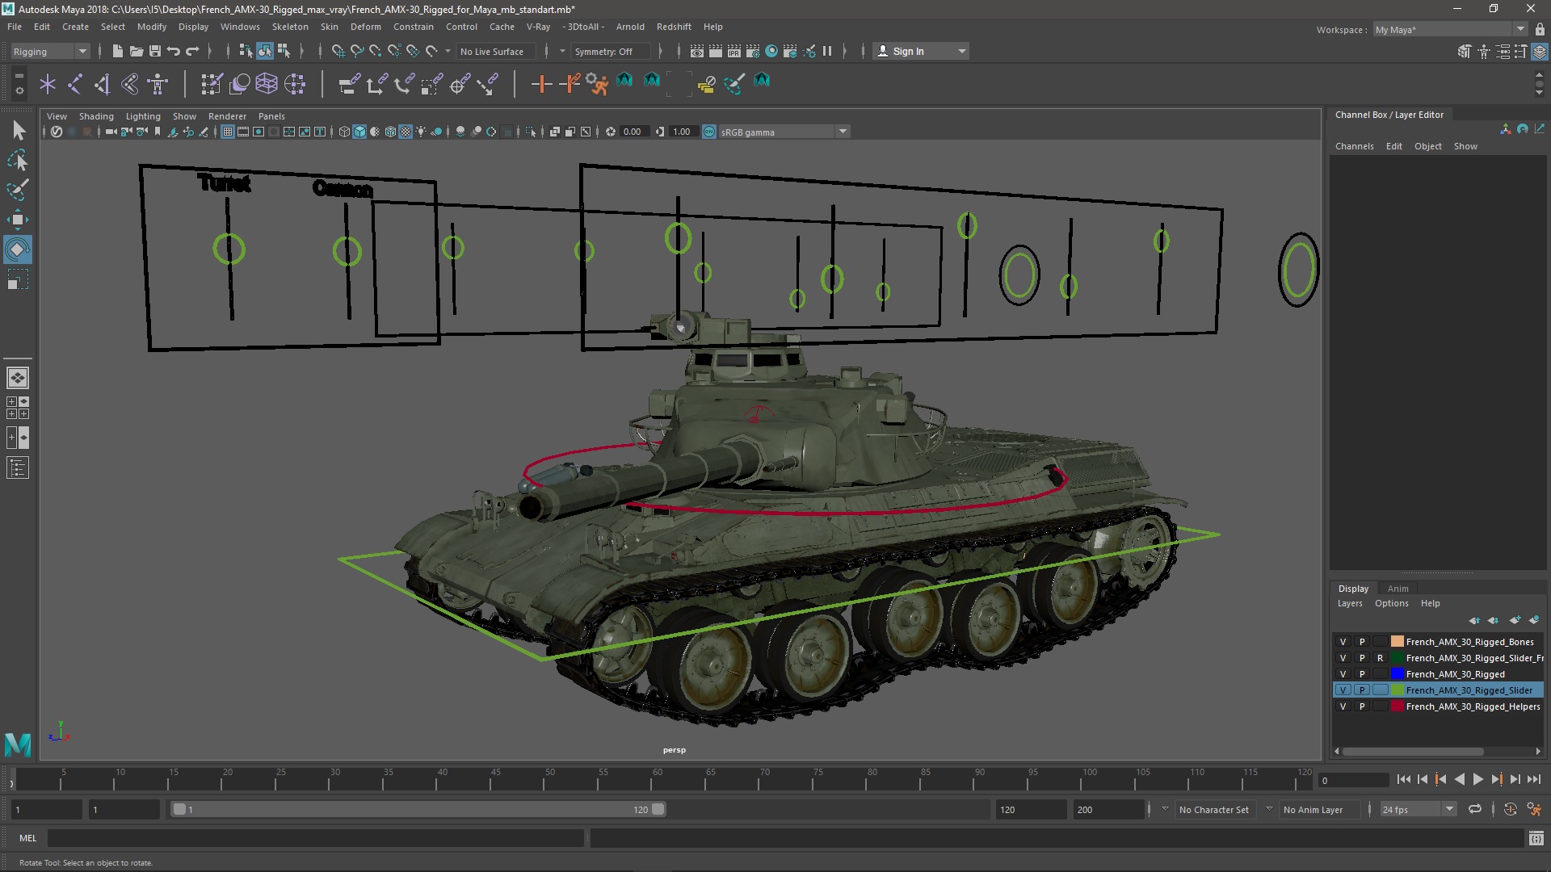Expand the Sign In dropdown
The width and height of the screenshot is (1551, 872).
pyautogui.click(x=962, y=51)
